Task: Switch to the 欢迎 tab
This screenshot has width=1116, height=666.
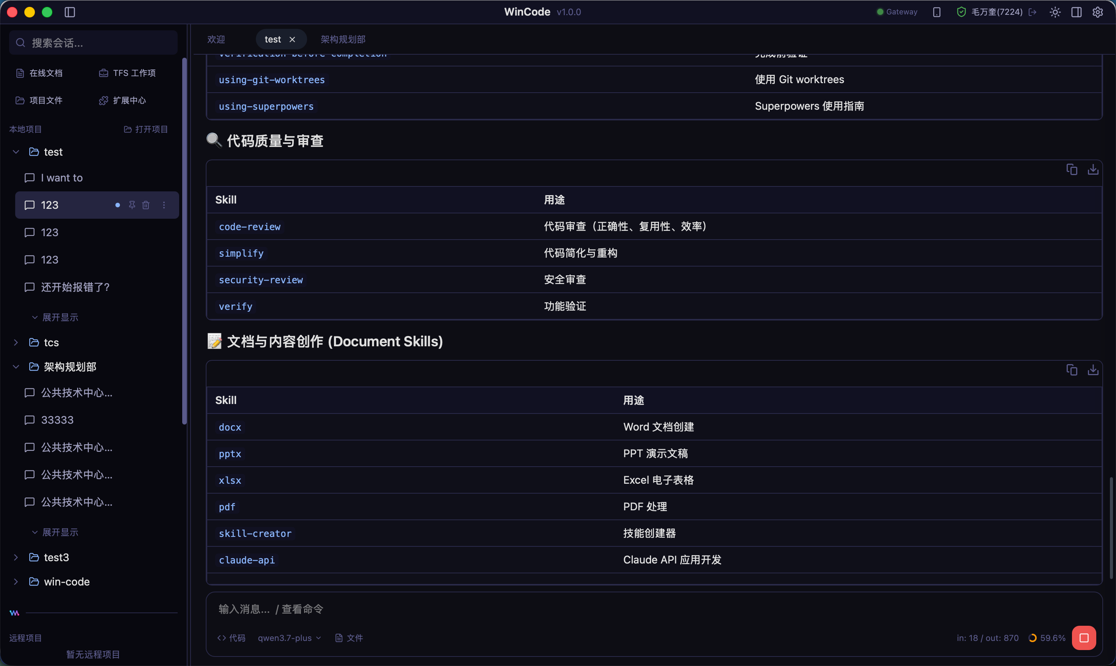Action: coord(216,39)
